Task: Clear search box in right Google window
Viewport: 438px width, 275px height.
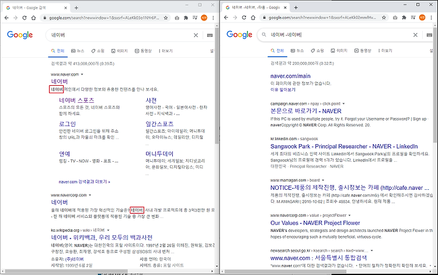Action: click(x=415, y=35)
